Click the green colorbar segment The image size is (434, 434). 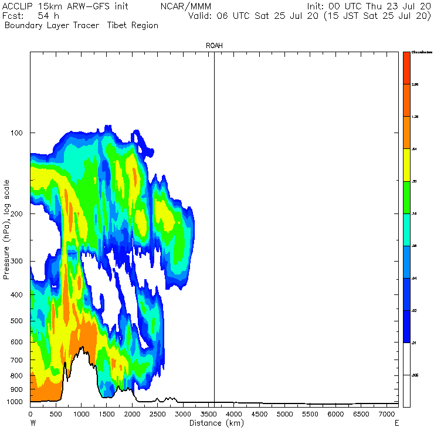[406, 197]
